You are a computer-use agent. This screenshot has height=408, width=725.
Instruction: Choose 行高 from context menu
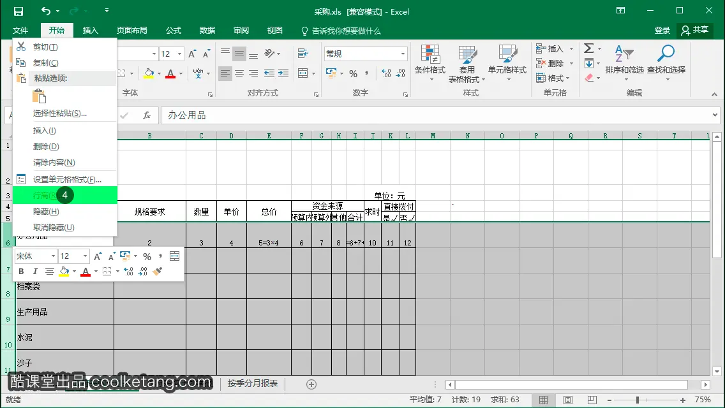pyautogui.click(x=64, y=195)
